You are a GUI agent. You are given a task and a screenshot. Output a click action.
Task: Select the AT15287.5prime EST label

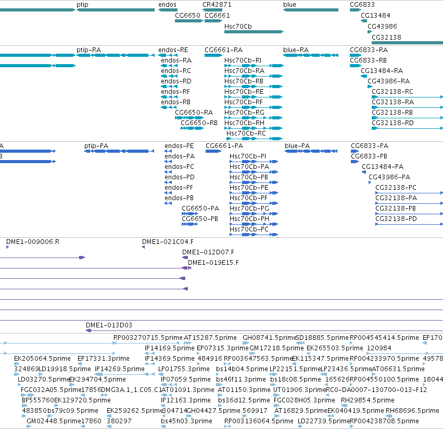click(210, 338)
